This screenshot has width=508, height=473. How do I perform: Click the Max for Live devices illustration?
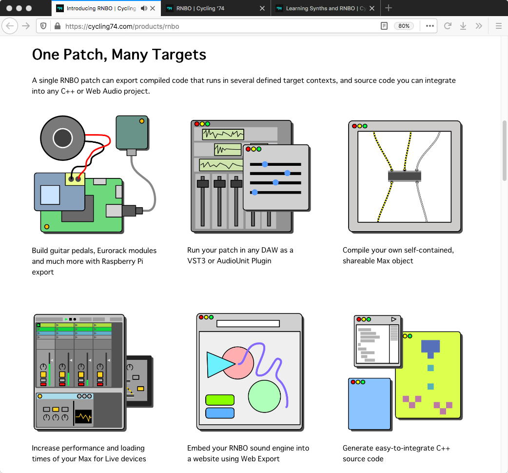[x=93, y=373]
